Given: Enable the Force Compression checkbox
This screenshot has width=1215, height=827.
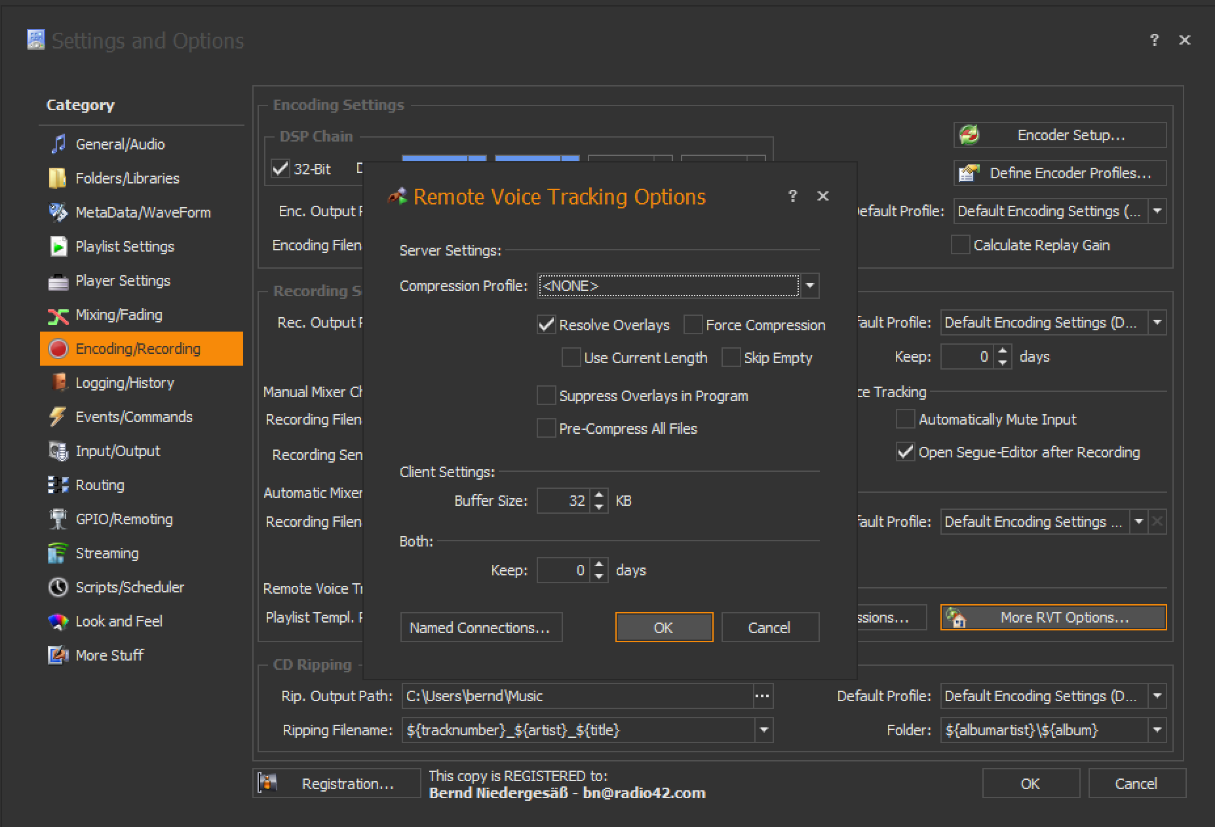Looking at the screenshot, I should [693, 325].
